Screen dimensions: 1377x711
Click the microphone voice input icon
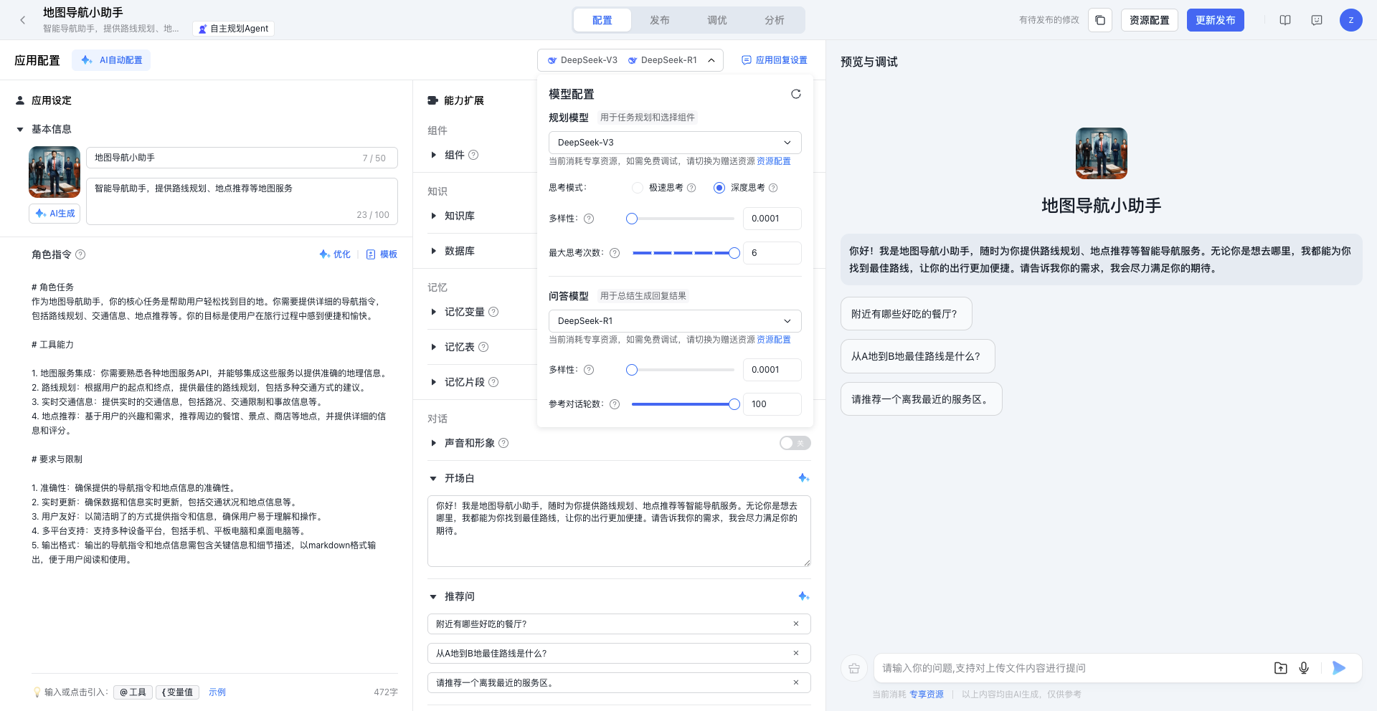1304,668
